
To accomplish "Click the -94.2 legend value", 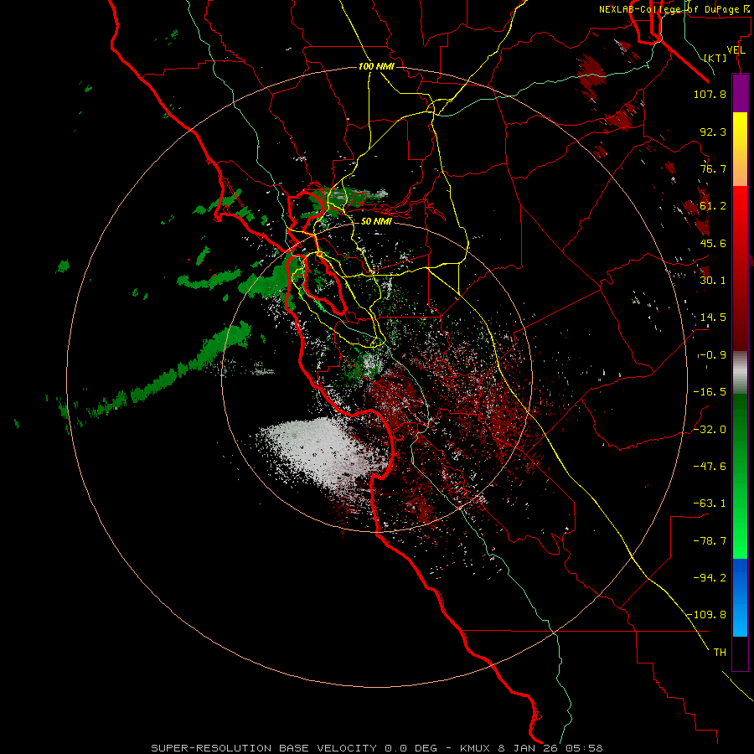I will [710, 577].
